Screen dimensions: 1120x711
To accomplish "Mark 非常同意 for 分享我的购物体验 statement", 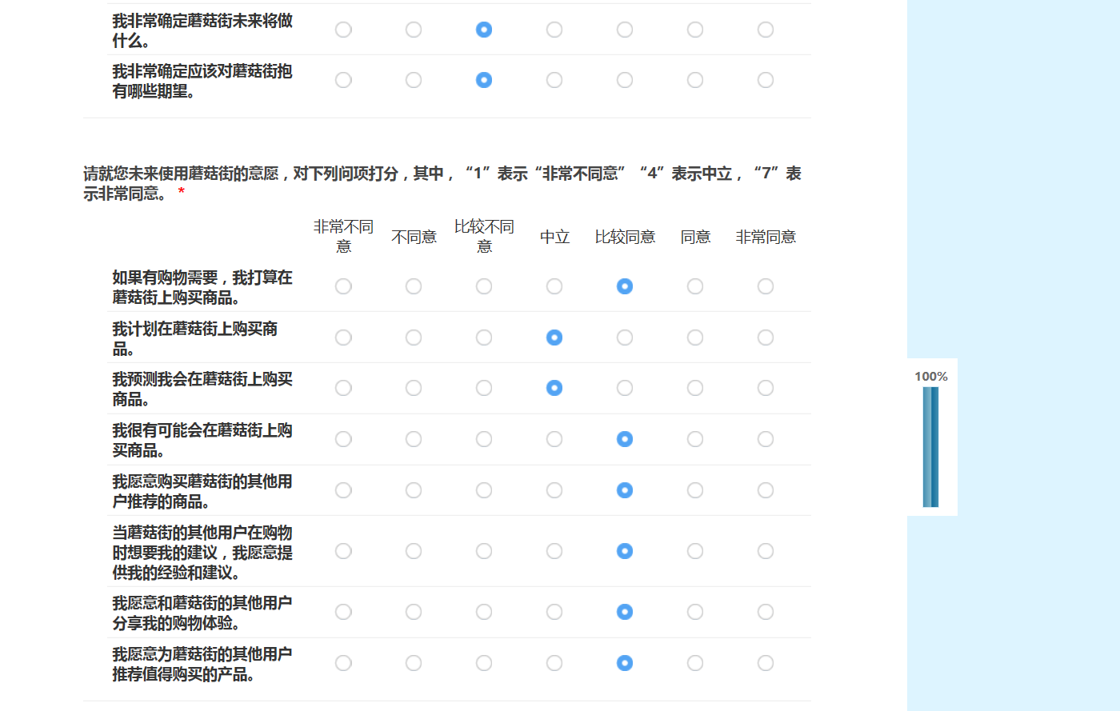I will (766, 612).
